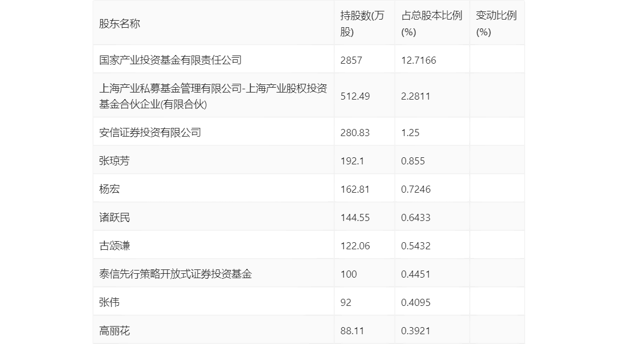The width and height of the screenshot is (618, 344).
Task: Click shareholder name 高丽花
Action: click(x=114, y=330)
